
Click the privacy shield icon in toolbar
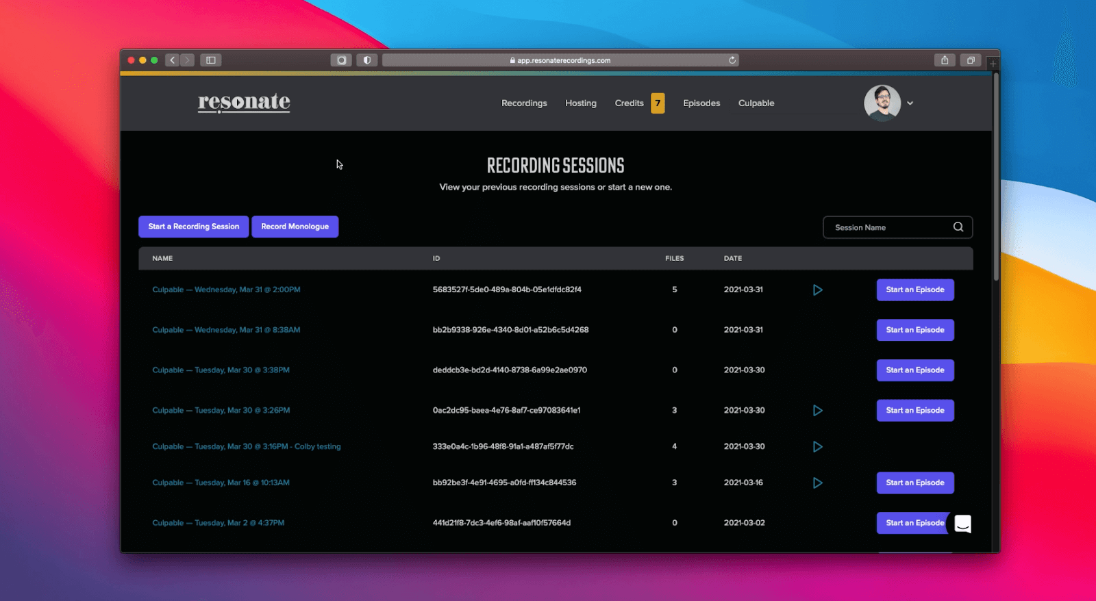367,60
